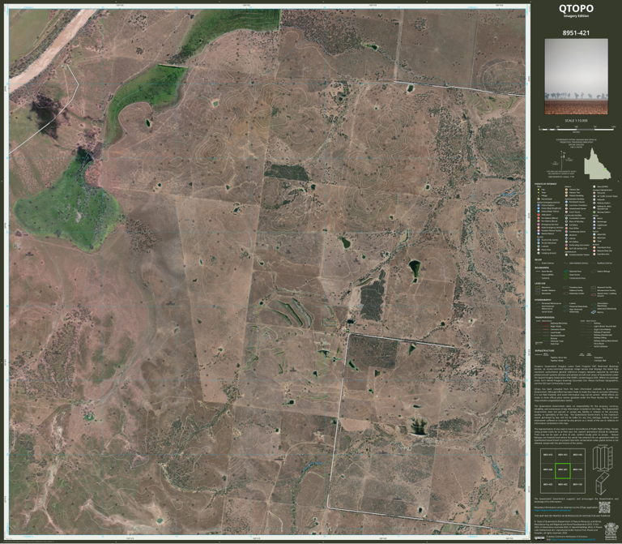This screenshot has height=544, width=622.
Task: Click the QR code for QTopo
Action: [x=604, y=507]
